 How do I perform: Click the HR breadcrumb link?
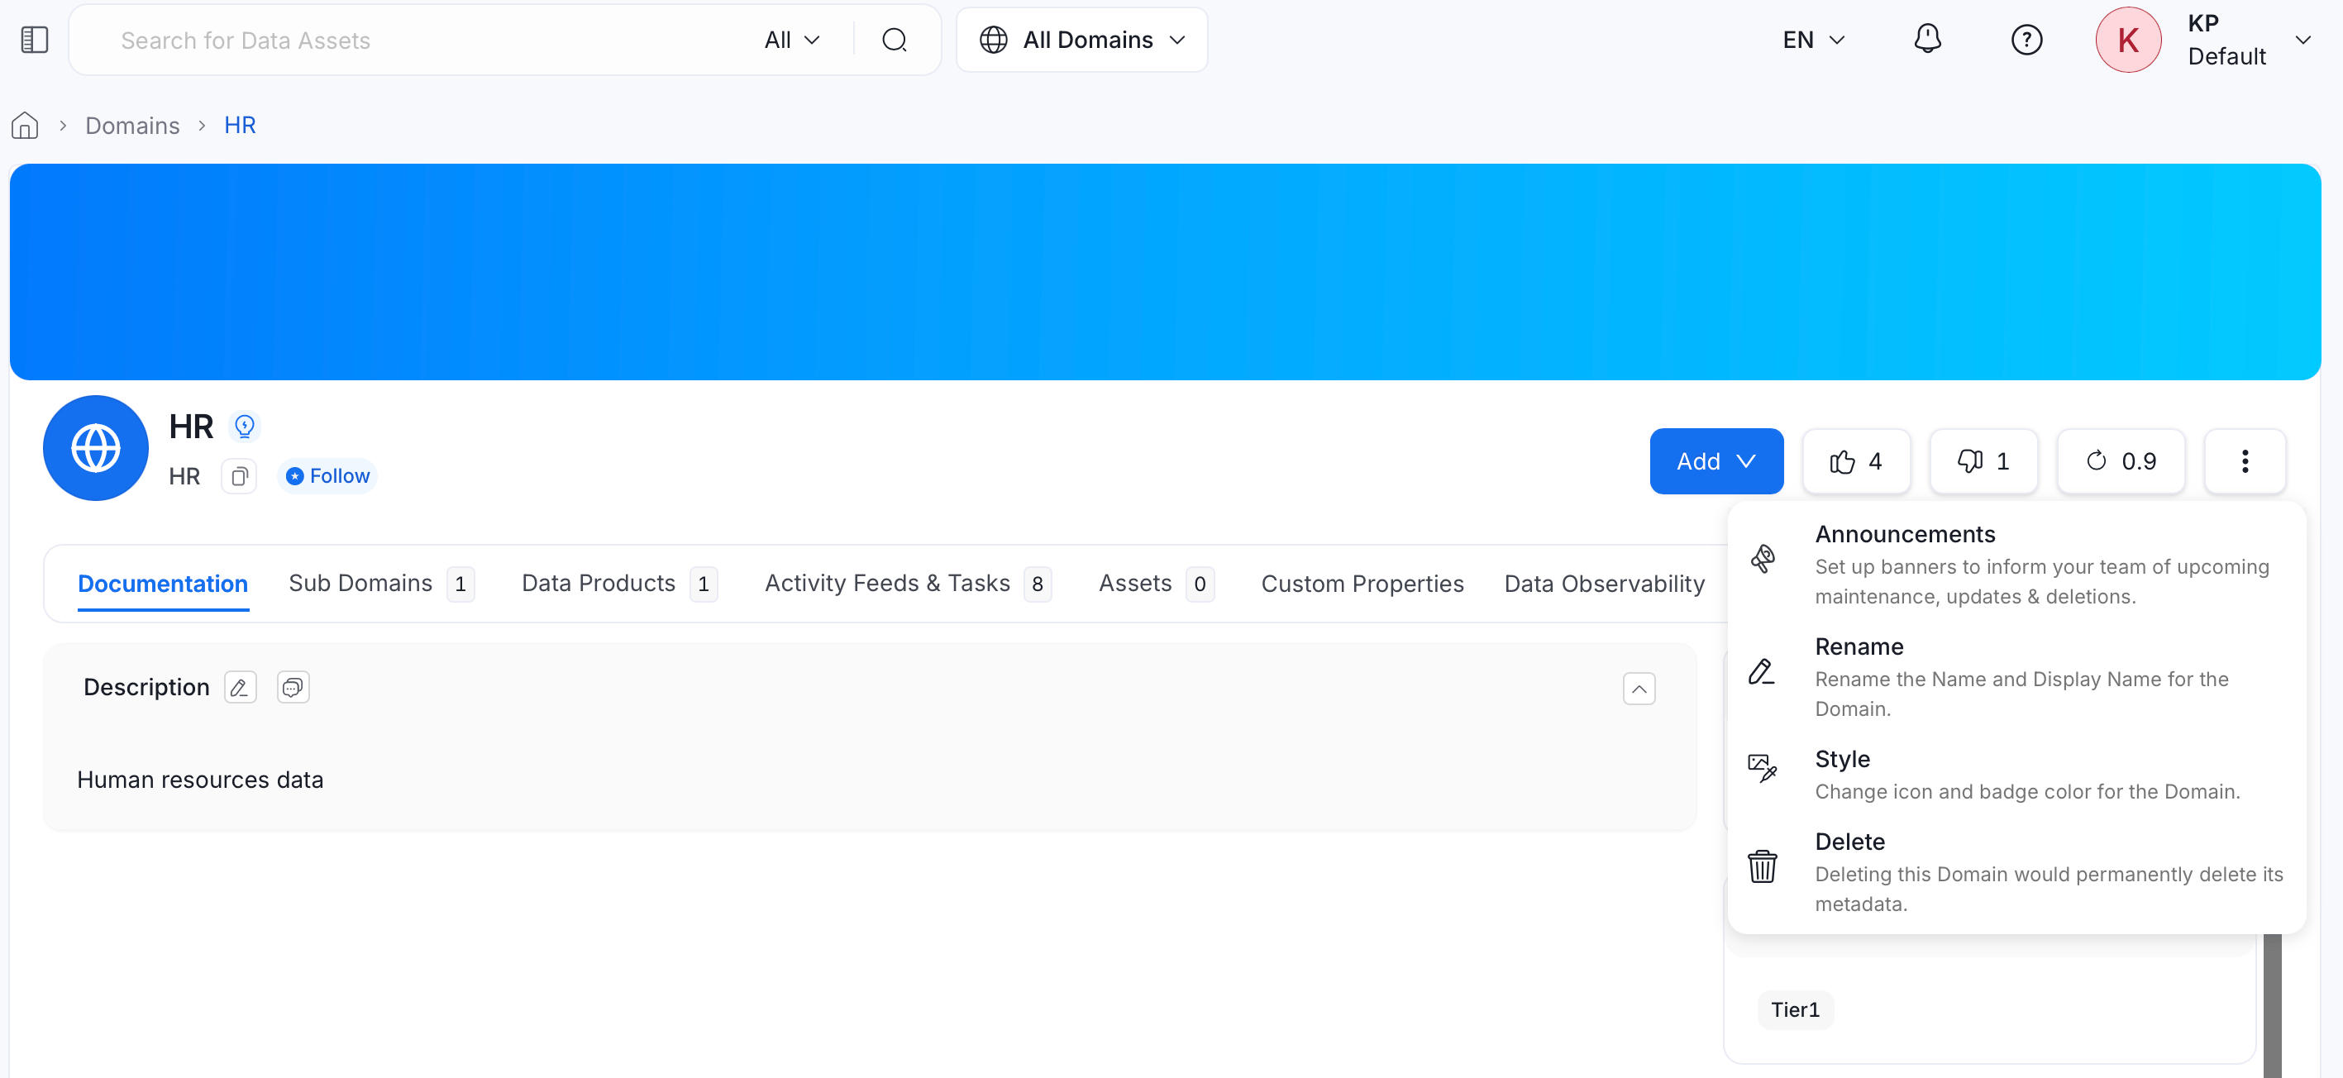coord(240,126)
